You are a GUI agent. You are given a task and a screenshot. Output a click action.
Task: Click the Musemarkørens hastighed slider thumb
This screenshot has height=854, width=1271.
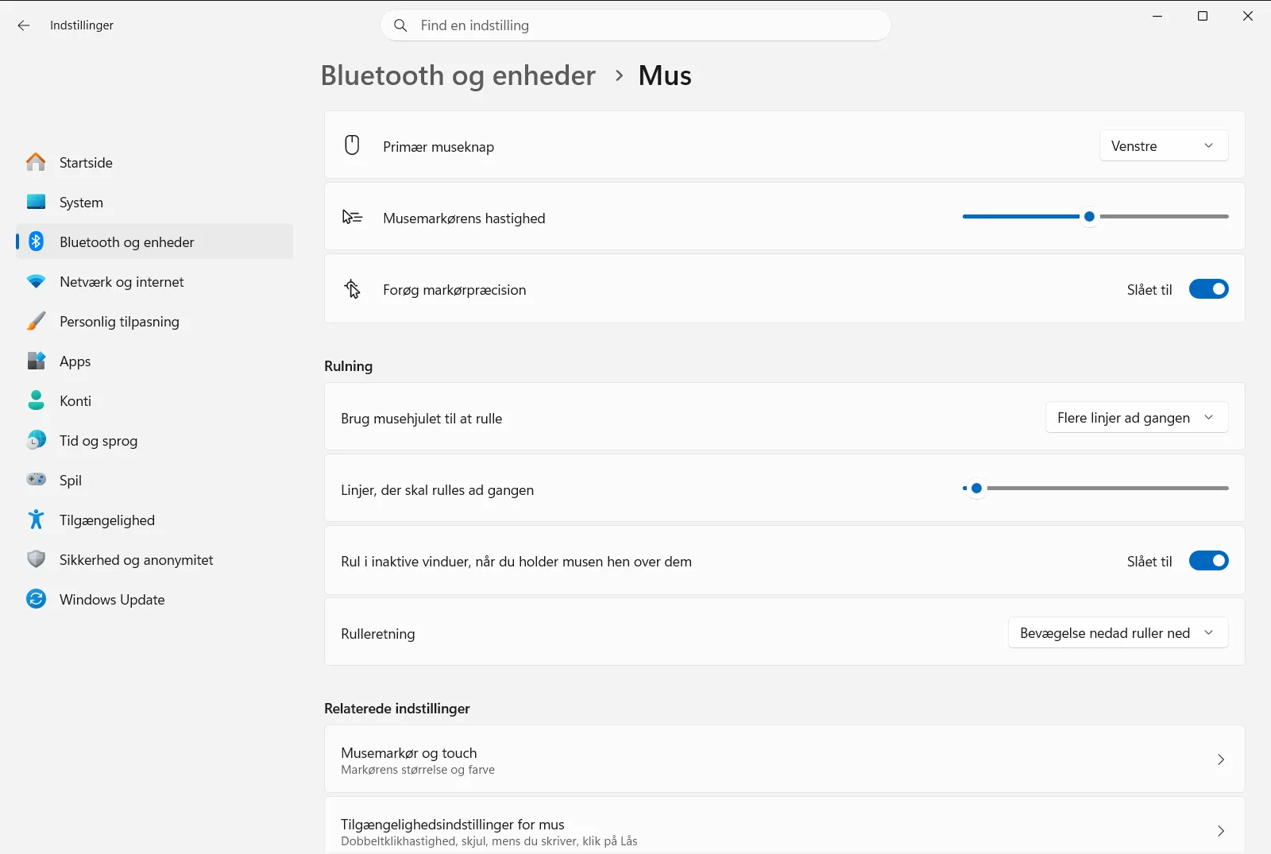(1090, 216)
